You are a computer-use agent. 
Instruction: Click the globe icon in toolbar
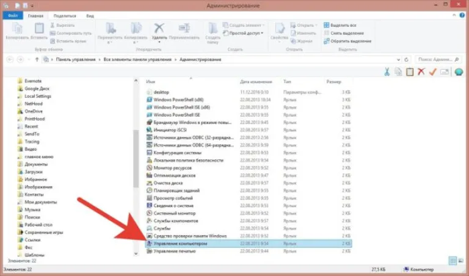(459, 72)
